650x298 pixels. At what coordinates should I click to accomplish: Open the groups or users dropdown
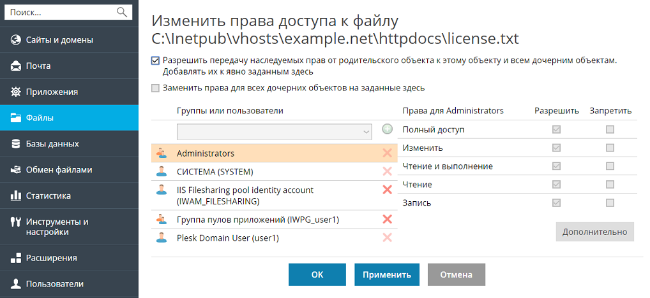pyautogui.click(x=274, y=131)
